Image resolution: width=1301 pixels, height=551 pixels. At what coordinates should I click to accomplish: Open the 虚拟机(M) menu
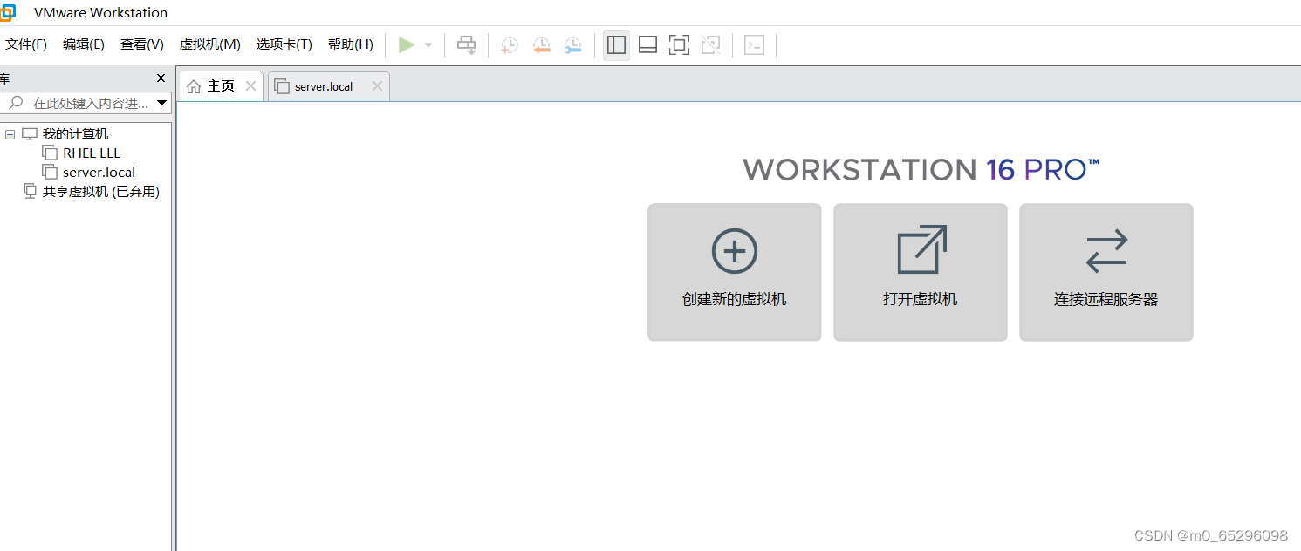click(x=209, y=44)
